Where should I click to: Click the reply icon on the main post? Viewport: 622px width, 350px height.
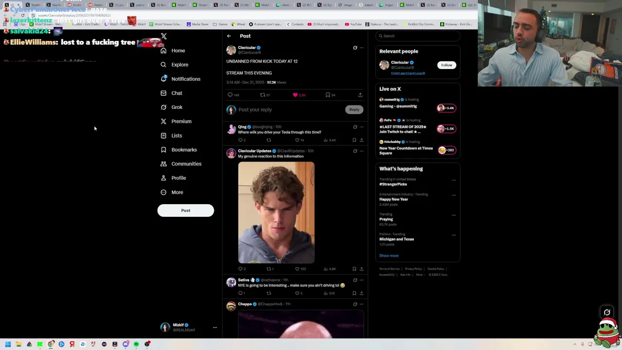click(230, 95)
